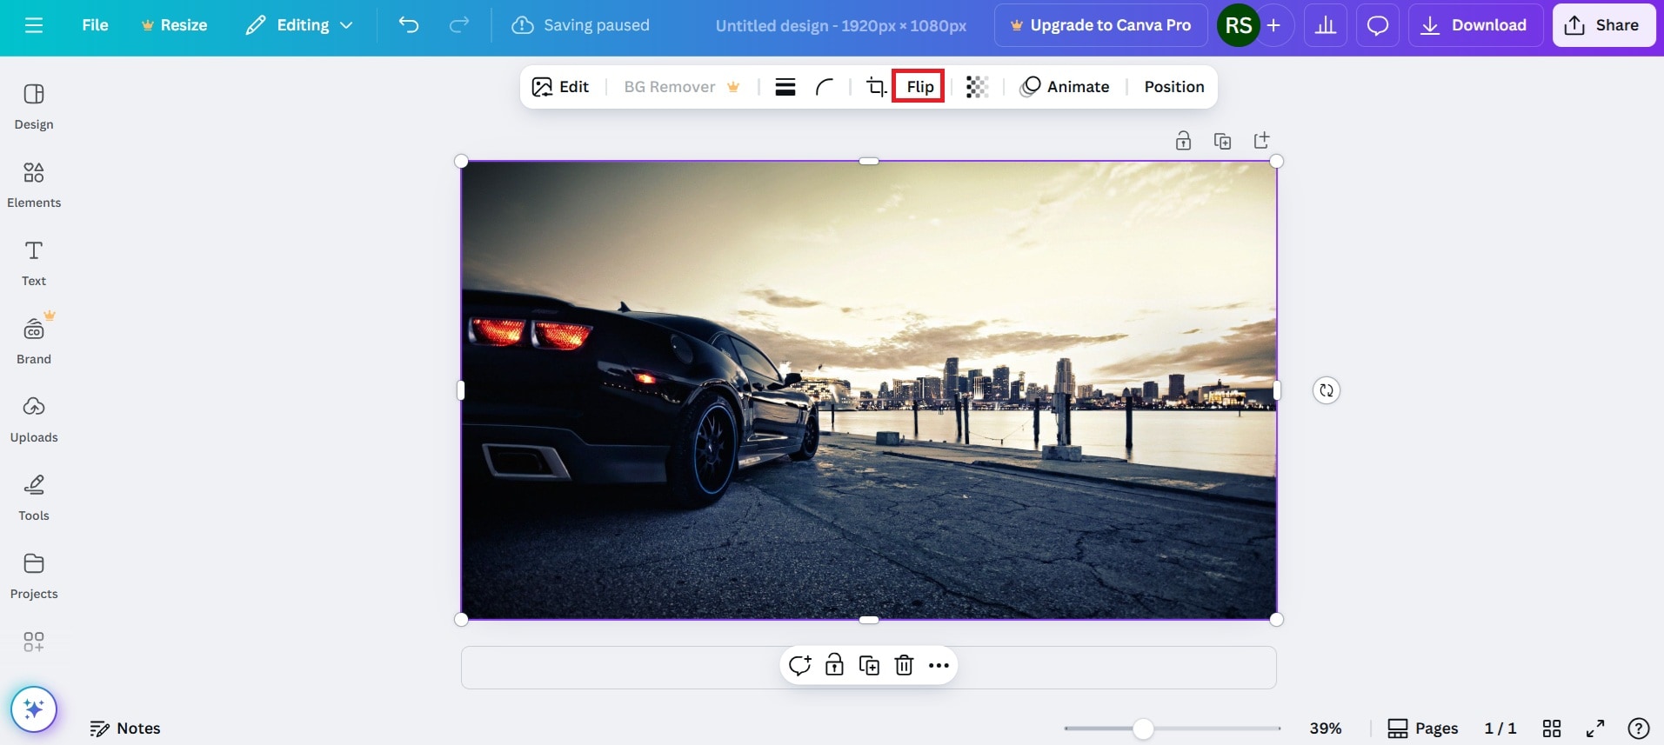Open the Brand side panel
Image resolution: width=1664 pixels, height=745 pixels.
click(34, 341)
